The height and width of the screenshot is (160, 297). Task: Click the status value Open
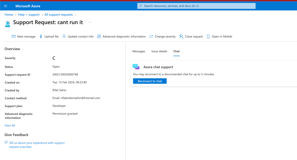pyautogui.click(x=56, y=67)
